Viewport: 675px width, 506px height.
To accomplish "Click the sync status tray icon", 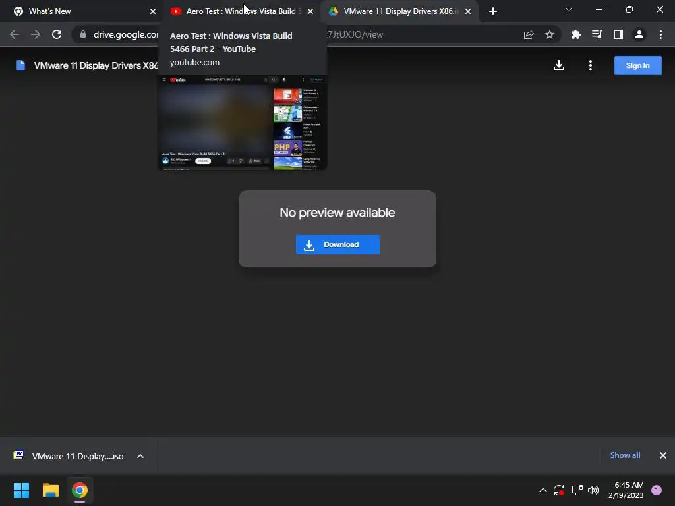I will [559, 490].
